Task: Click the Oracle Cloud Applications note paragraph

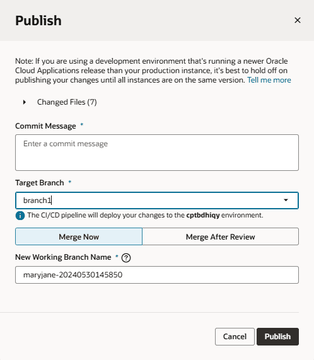Action: [153, 71]
